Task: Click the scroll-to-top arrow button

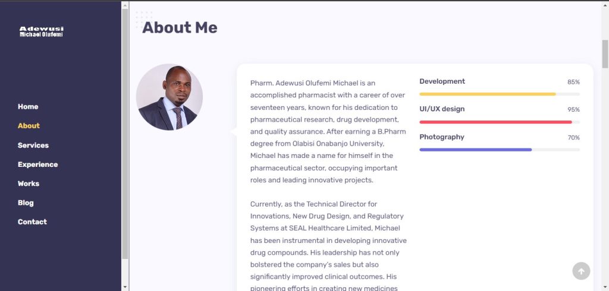Action: (x=581, y=271)
